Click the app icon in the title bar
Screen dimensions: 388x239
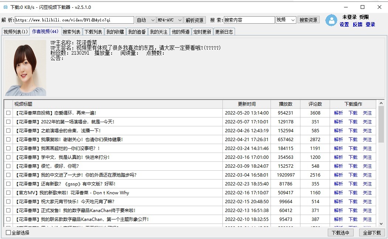pos(5,7)
